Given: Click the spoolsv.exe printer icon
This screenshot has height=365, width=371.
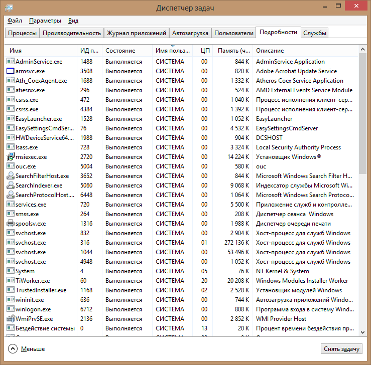Looking at the screenshot, I should coord(11,223).
